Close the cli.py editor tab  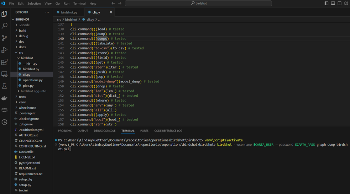[x=111, y=12]
